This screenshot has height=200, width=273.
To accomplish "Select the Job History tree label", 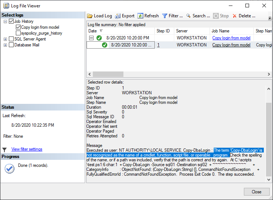I will 24,21.
